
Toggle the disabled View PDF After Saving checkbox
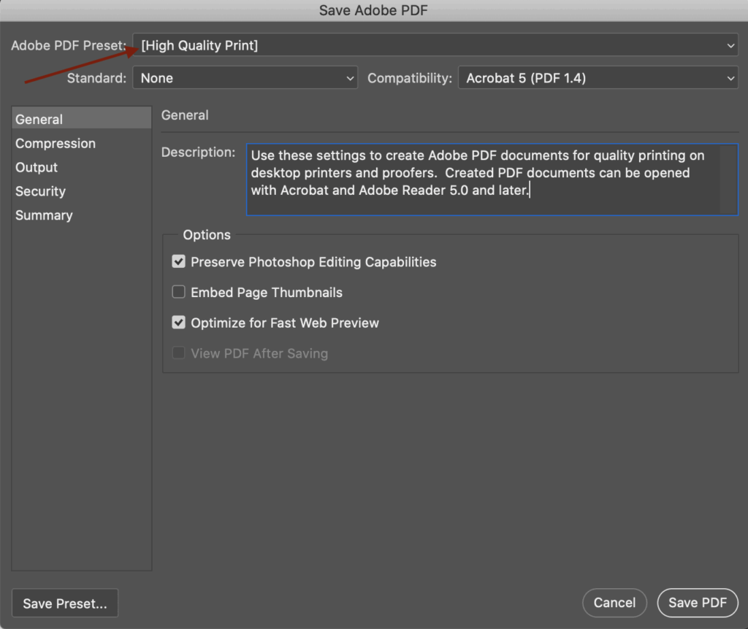[178, 352]
